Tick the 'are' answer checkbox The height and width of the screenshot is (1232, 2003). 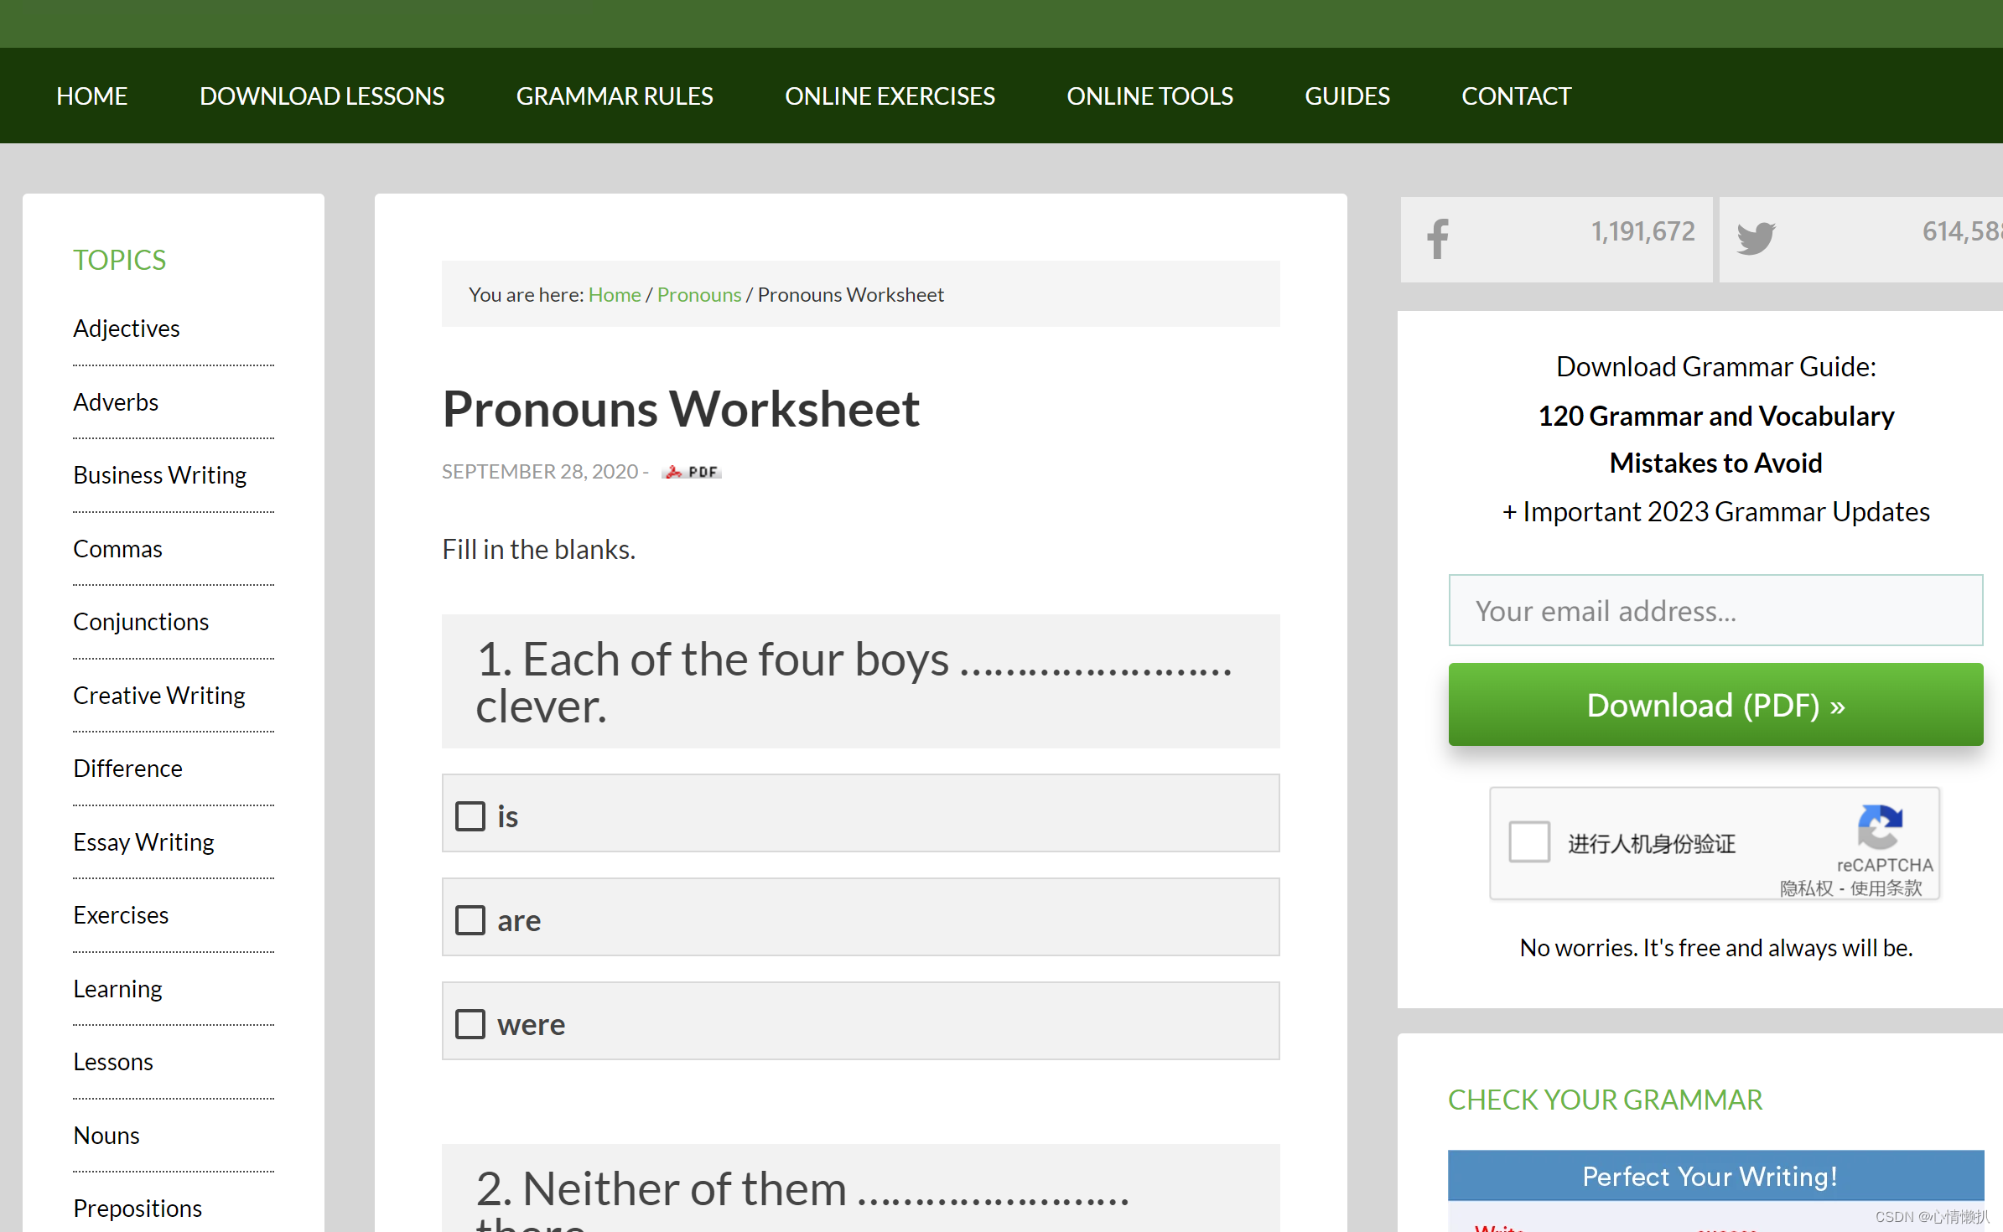click(470, 920)
